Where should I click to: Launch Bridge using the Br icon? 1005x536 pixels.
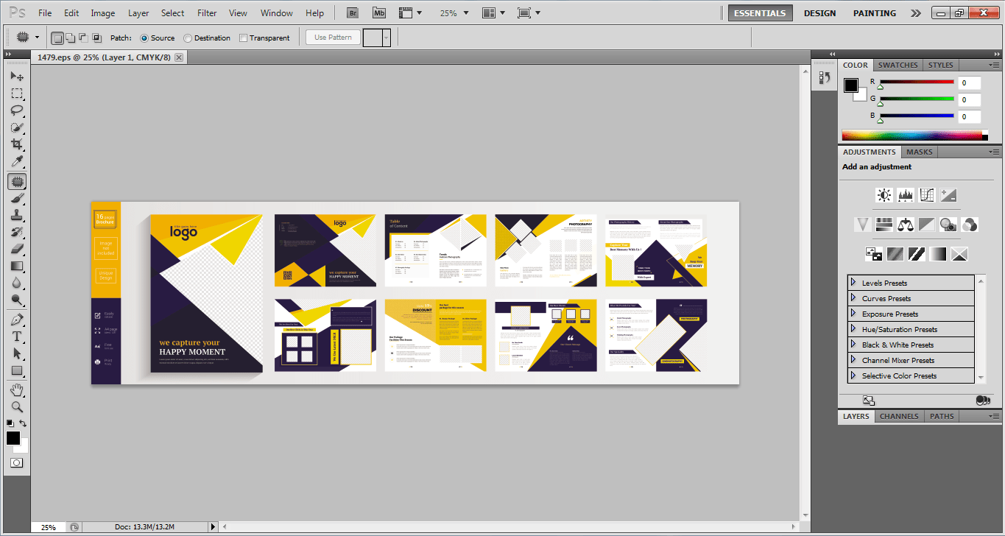point(353,13)
